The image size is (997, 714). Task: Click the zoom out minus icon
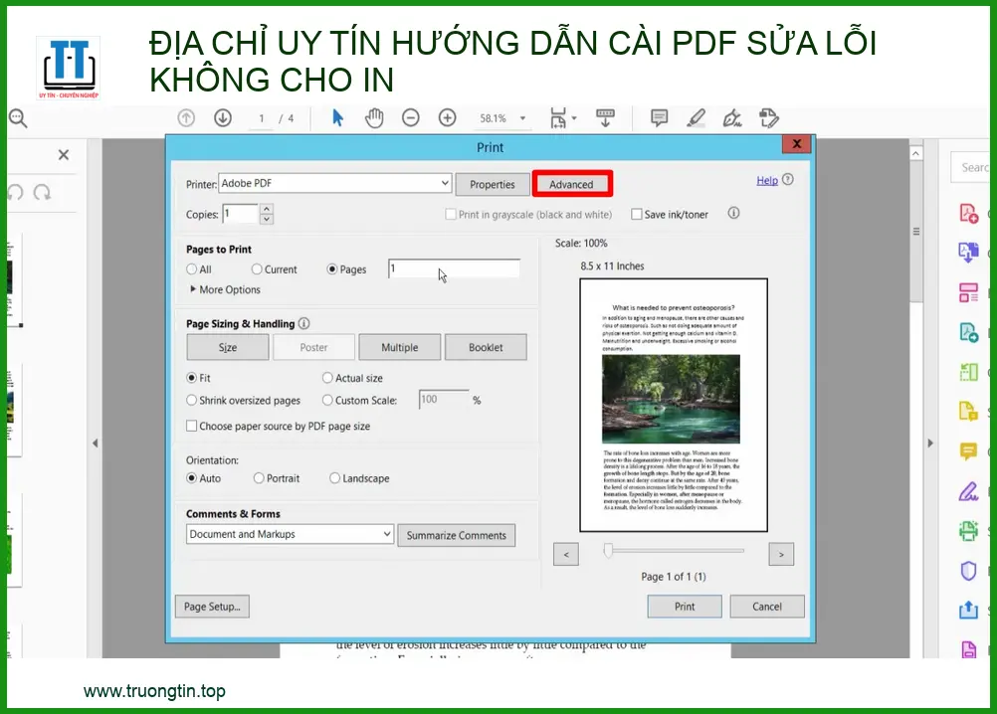tap(410, 118)
